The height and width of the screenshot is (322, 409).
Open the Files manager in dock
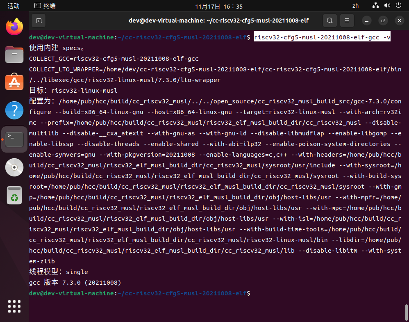click(14, 55)
